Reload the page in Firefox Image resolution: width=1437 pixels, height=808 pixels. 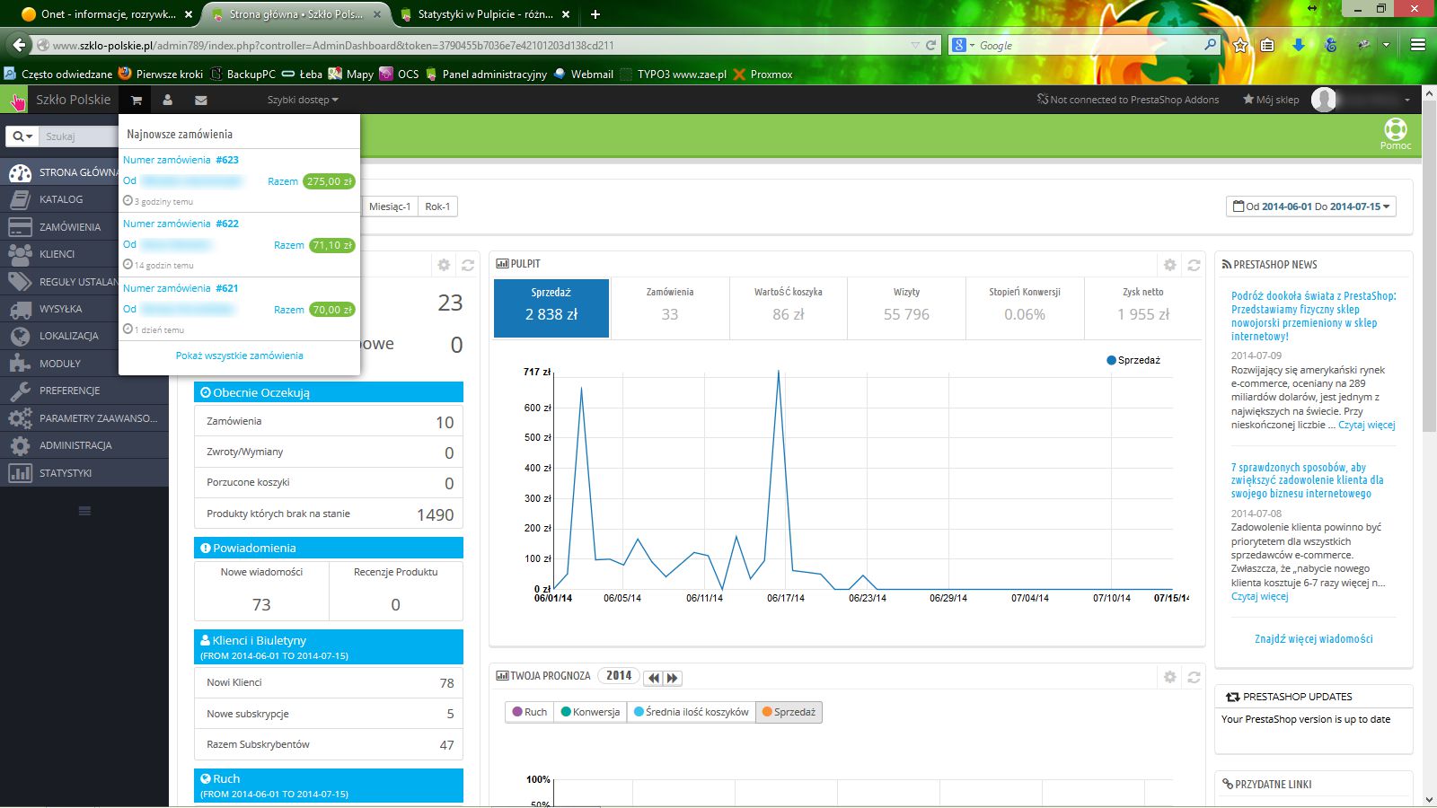click(x=931, y=45)
